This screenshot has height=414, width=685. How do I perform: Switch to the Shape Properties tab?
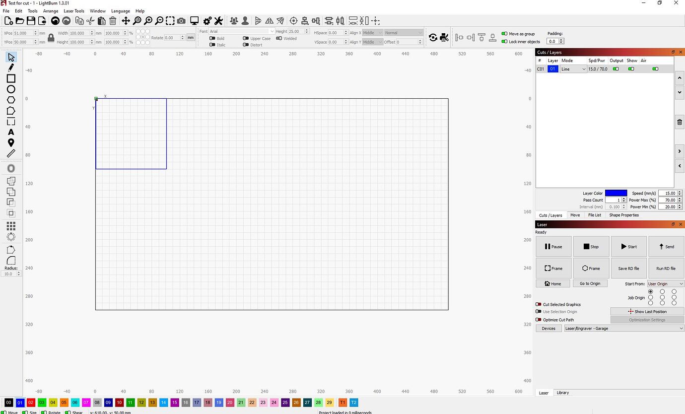coord(624,215)
